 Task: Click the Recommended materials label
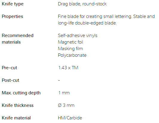tap(18, 39)
